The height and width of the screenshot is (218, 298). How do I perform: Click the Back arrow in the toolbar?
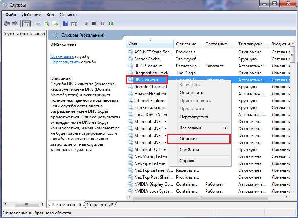[6, 23]
